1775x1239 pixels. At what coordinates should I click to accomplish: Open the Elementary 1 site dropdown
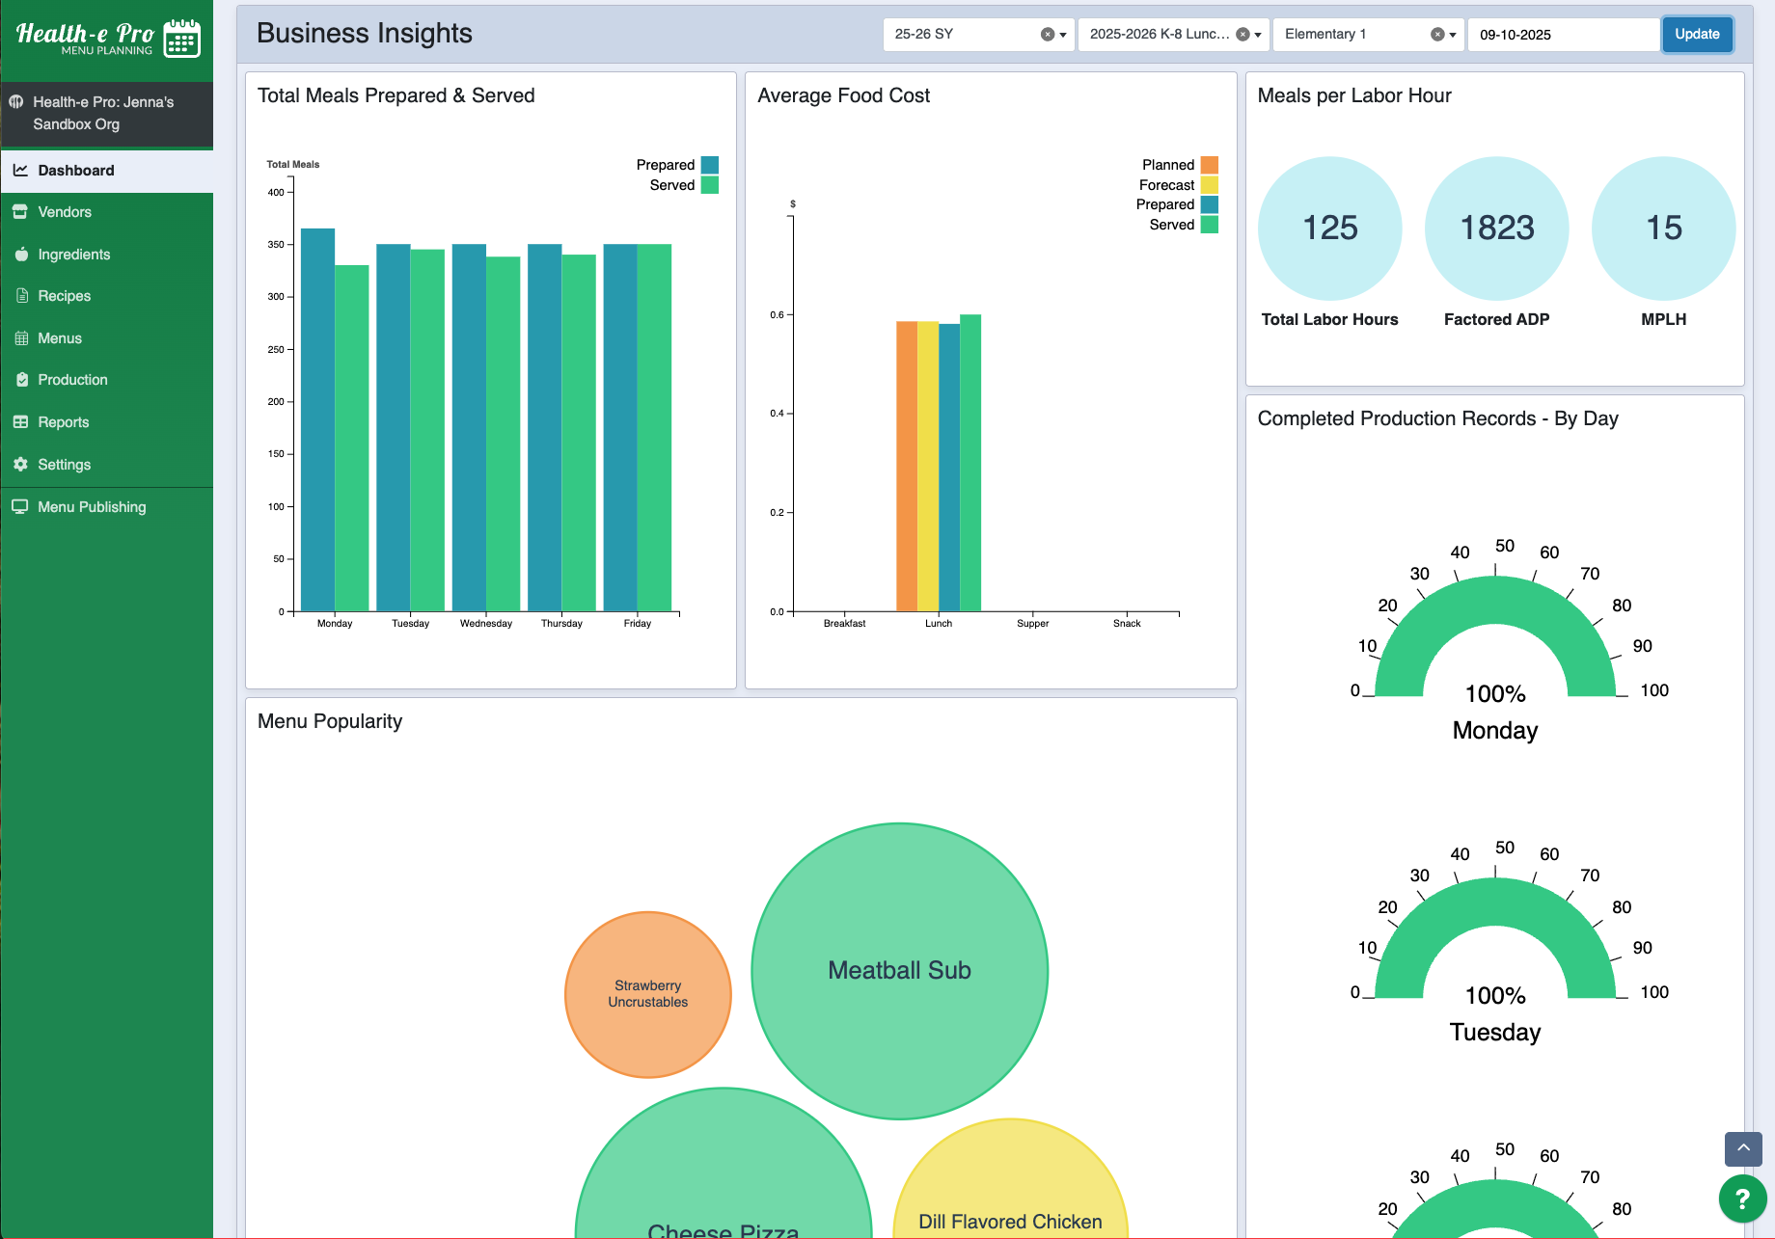click(1453, 35)
